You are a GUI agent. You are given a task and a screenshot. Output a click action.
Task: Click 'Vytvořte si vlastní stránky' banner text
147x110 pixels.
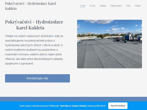point(73,106)
